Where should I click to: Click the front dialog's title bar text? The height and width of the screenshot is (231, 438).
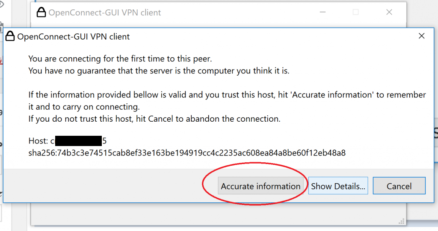pos(74,37)
